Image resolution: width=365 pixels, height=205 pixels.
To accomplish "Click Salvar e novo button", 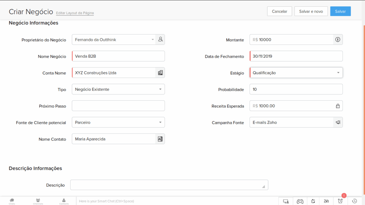I will [311, 11].
